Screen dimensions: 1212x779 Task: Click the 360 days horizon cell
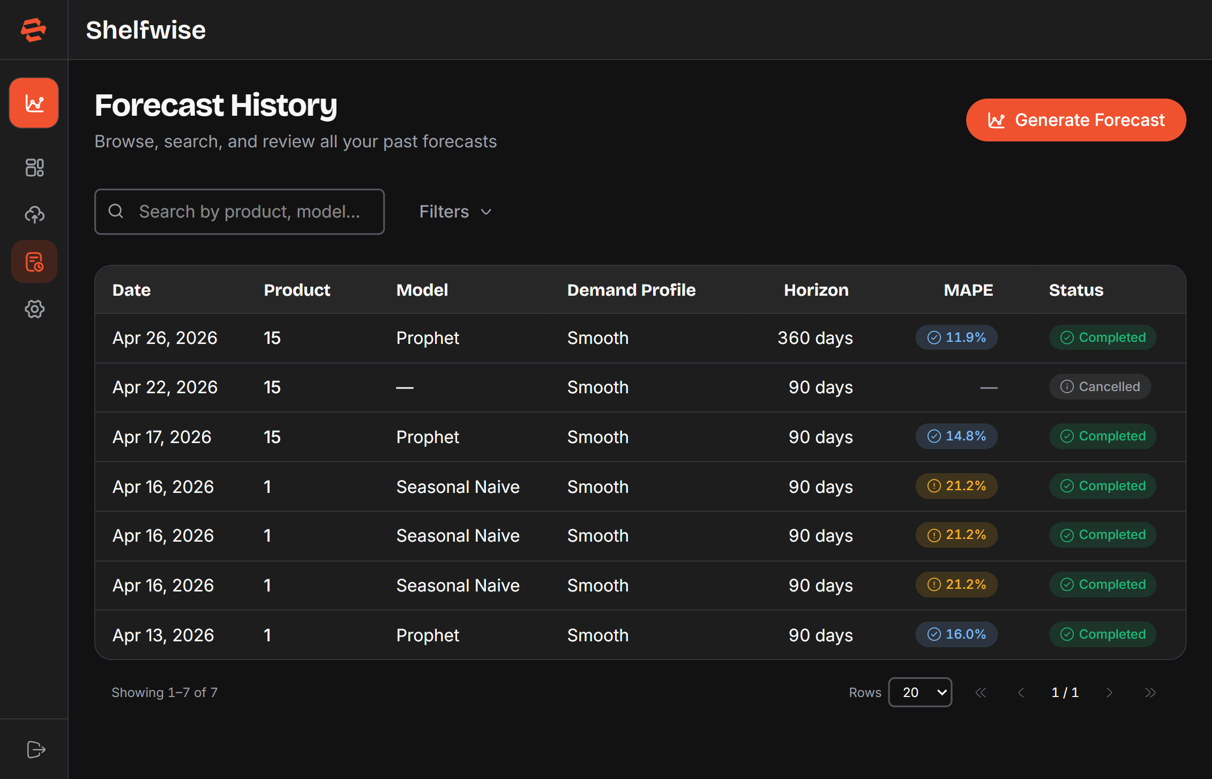pos(815,338)
